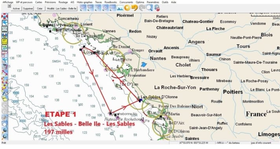Select the boat-centering arrow icon in sidebar
Screen dimensions: 280x149
[4, 23]
